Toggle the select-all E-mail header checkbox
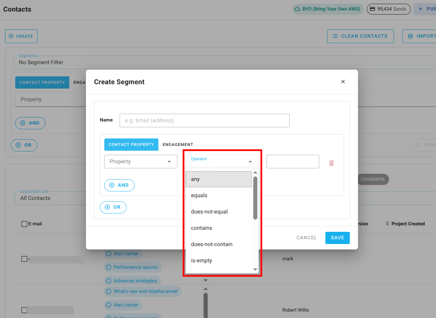The height and width of the screenshot is (318, 436). [x=24, y=224]
